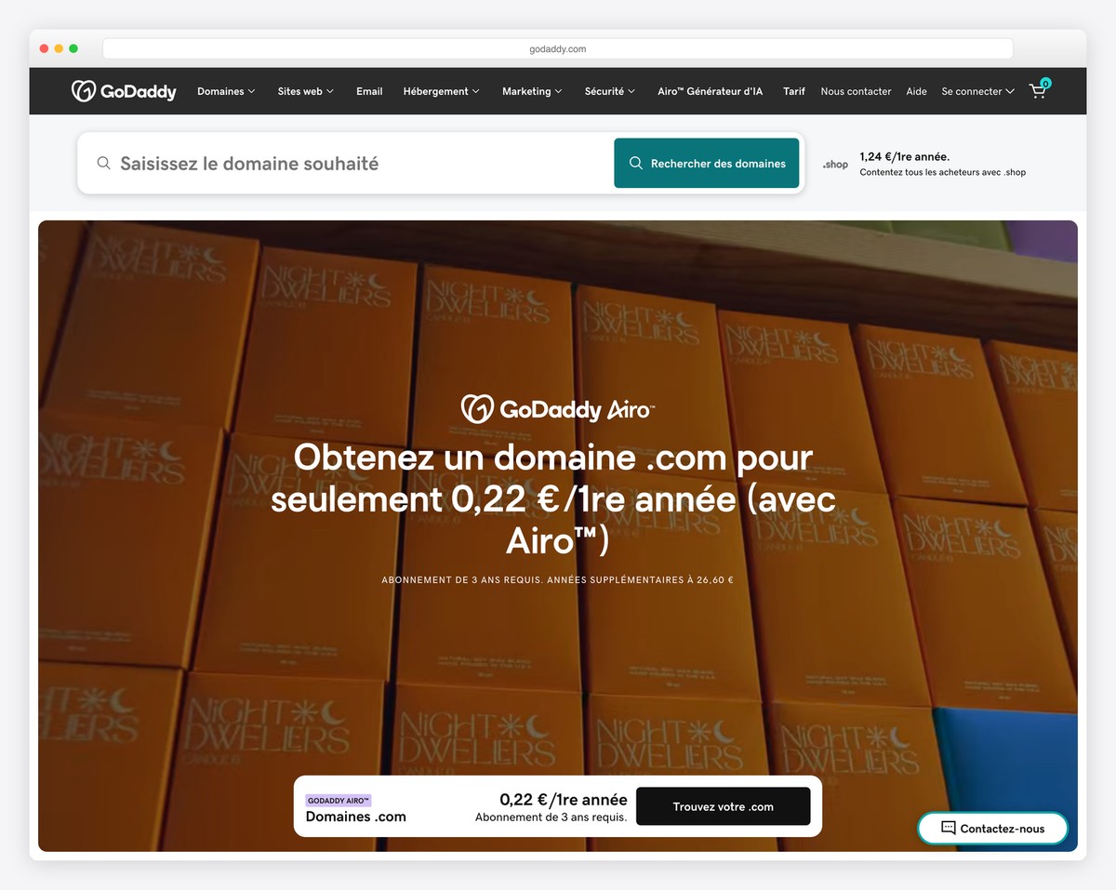Click the GoDaddy Airo logo in the hero banner
Screen dimensions: 1116x890
(x=556, y=407)
